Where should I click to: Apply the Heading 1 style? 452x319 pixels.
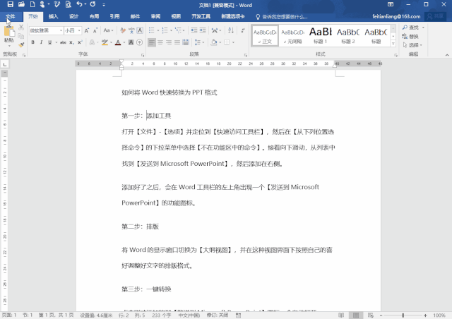click(321, 35)
